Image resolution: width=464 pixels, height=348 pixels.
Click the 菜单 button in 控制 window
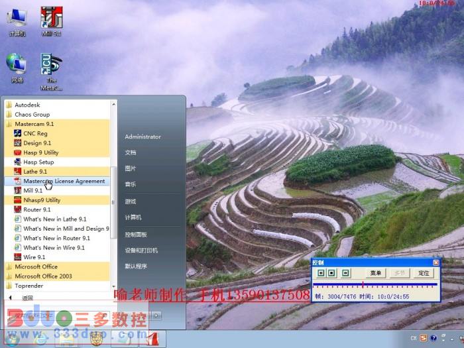click(375, 273)
